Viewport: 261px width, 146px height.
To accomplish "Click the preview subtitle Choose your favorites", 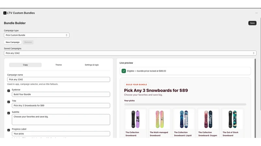I will tap(143, 95).
